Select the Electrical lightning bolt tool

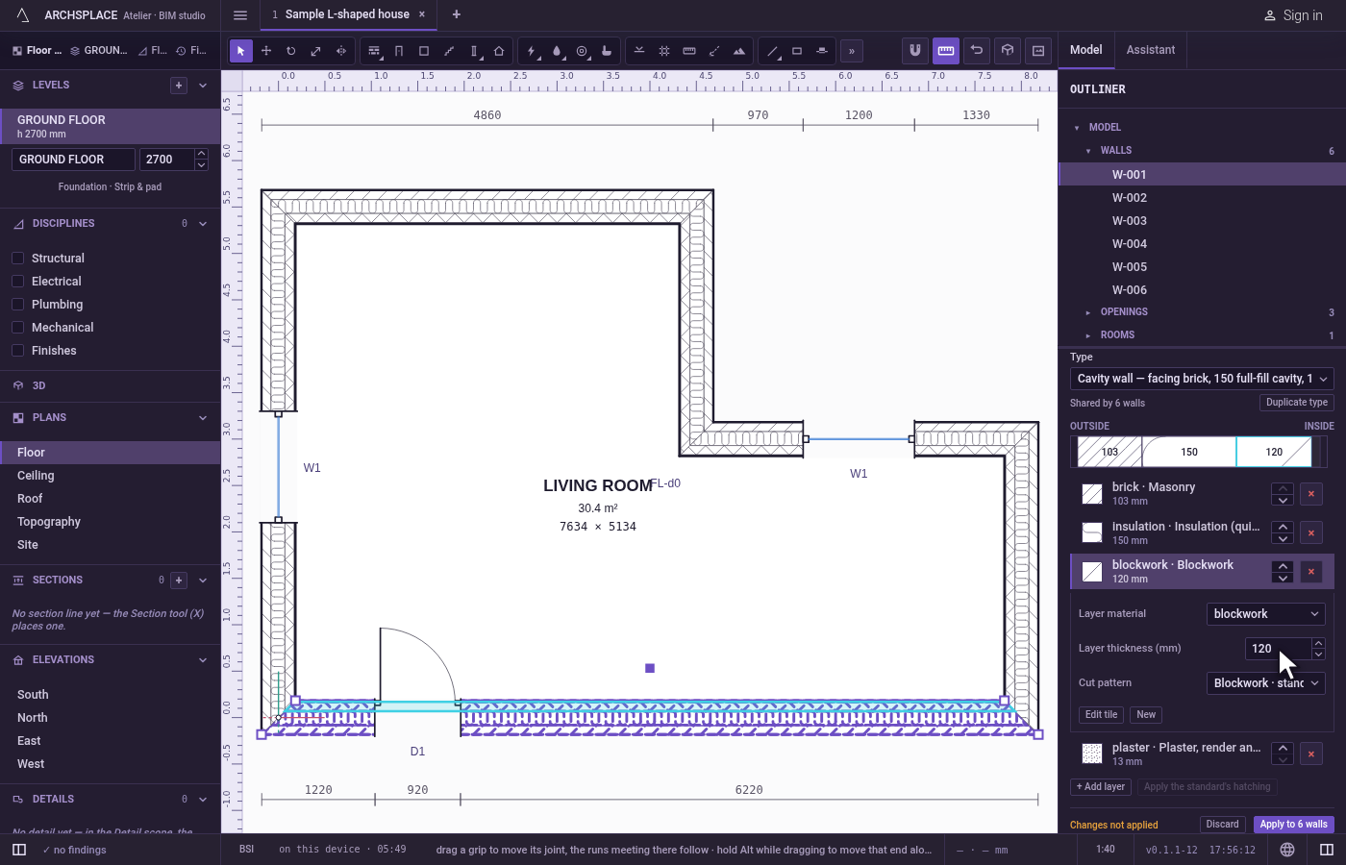point(532,51)
